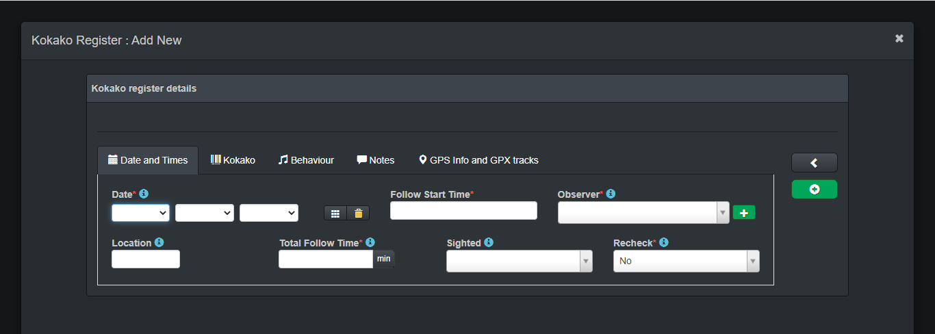The image size is (935, 334).
Task: Show info tooltip next to Location
Action: click(159, 242)
